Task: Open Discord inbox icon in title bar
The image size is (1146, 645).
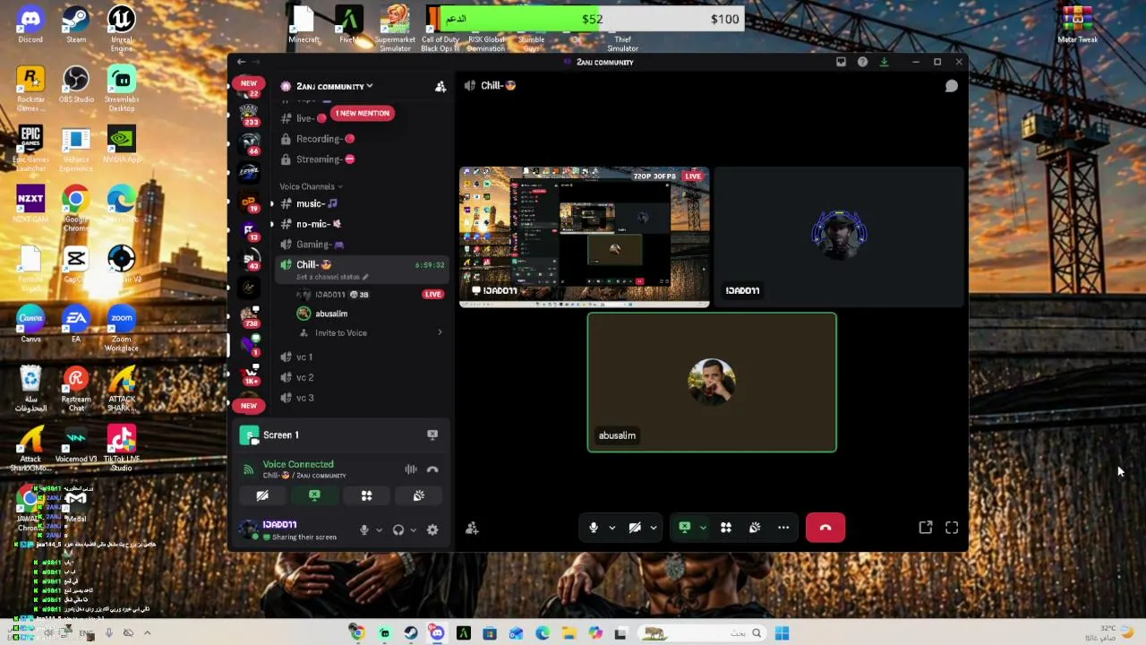Action: click(841, 62)
